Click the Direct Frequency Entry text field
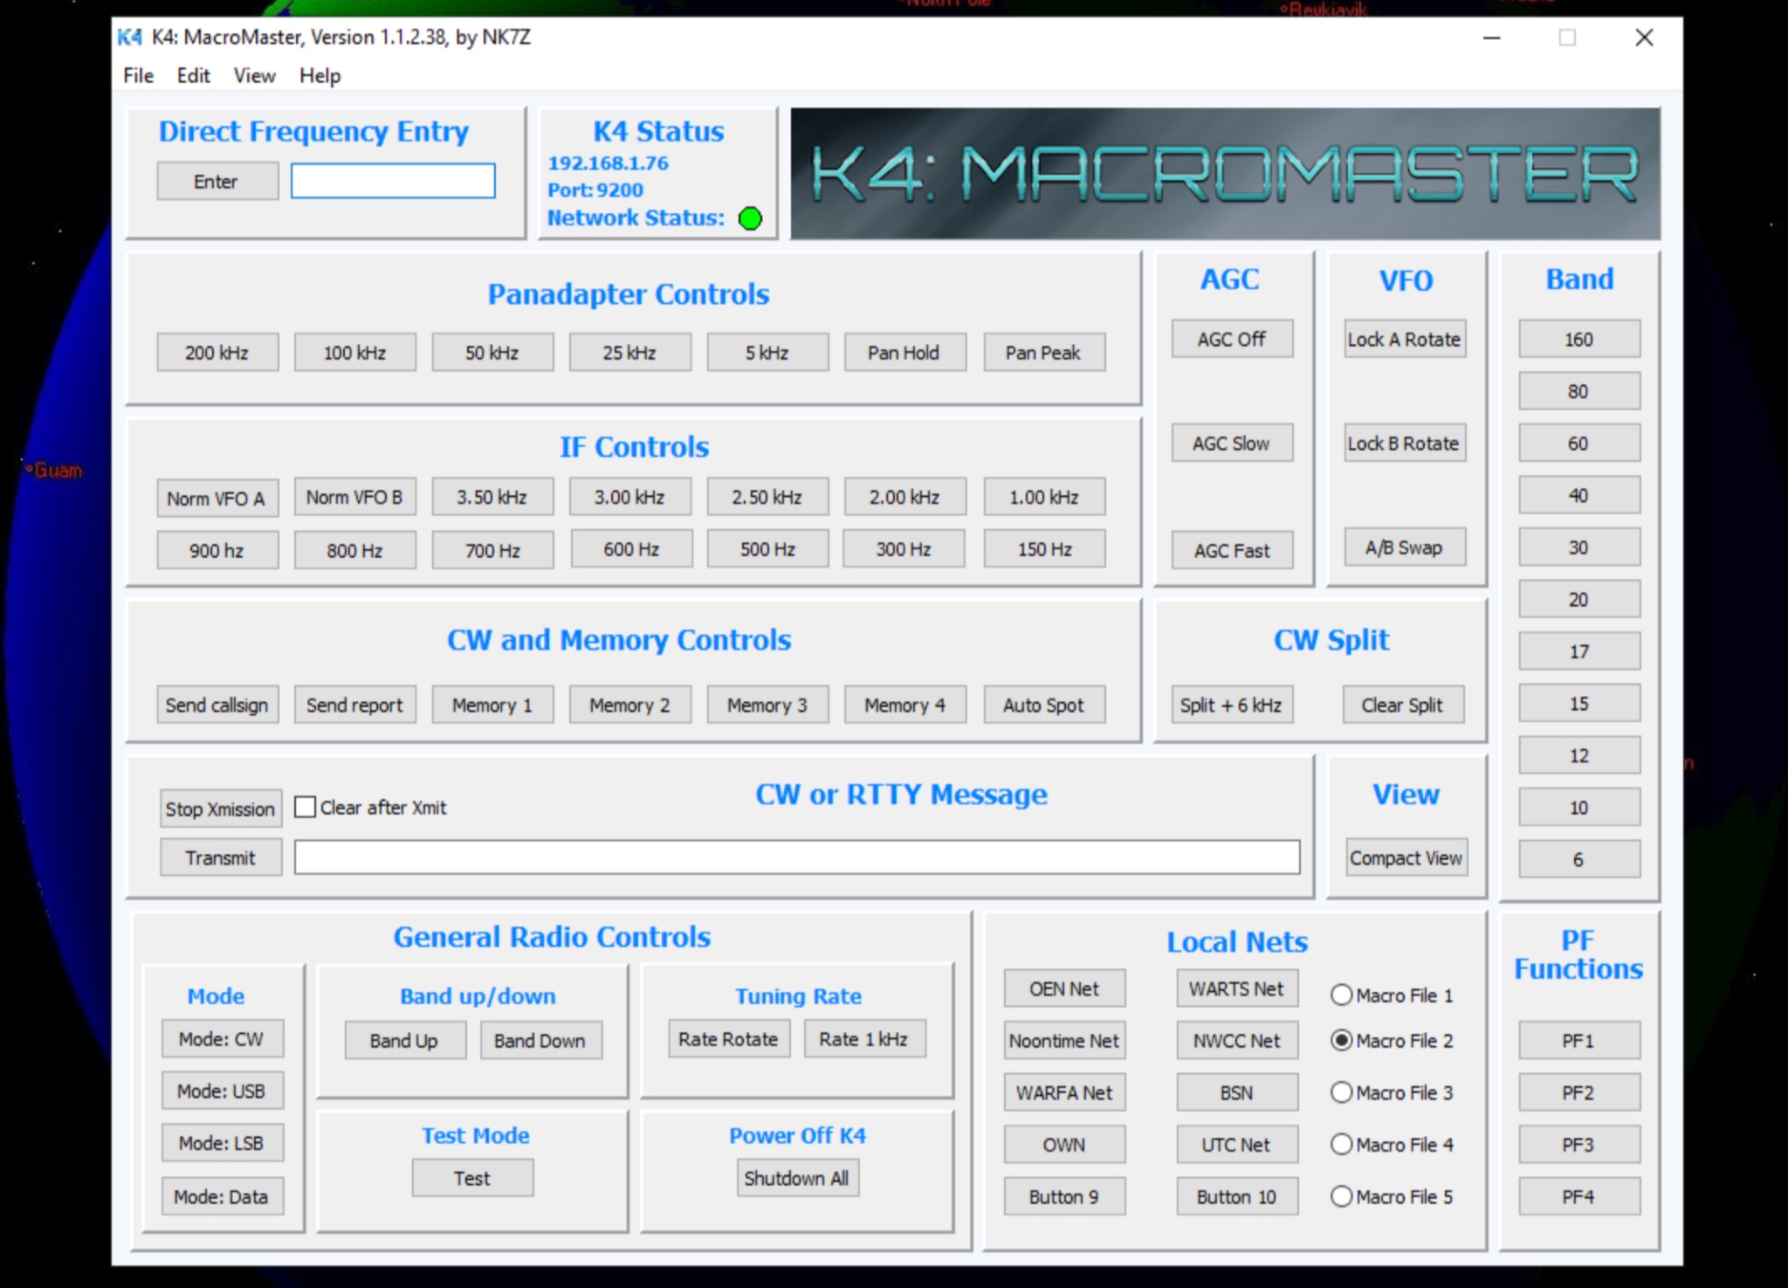This screenshot has width=1788, height=1288. 393,182
